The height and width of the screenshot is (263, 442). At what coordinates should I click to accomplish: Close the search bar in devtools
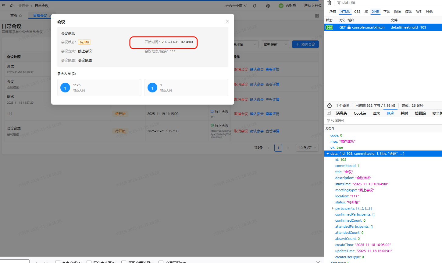[318, 261]
